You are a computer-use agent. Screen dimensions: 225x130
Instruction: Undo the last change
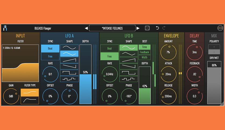[157, 28]
